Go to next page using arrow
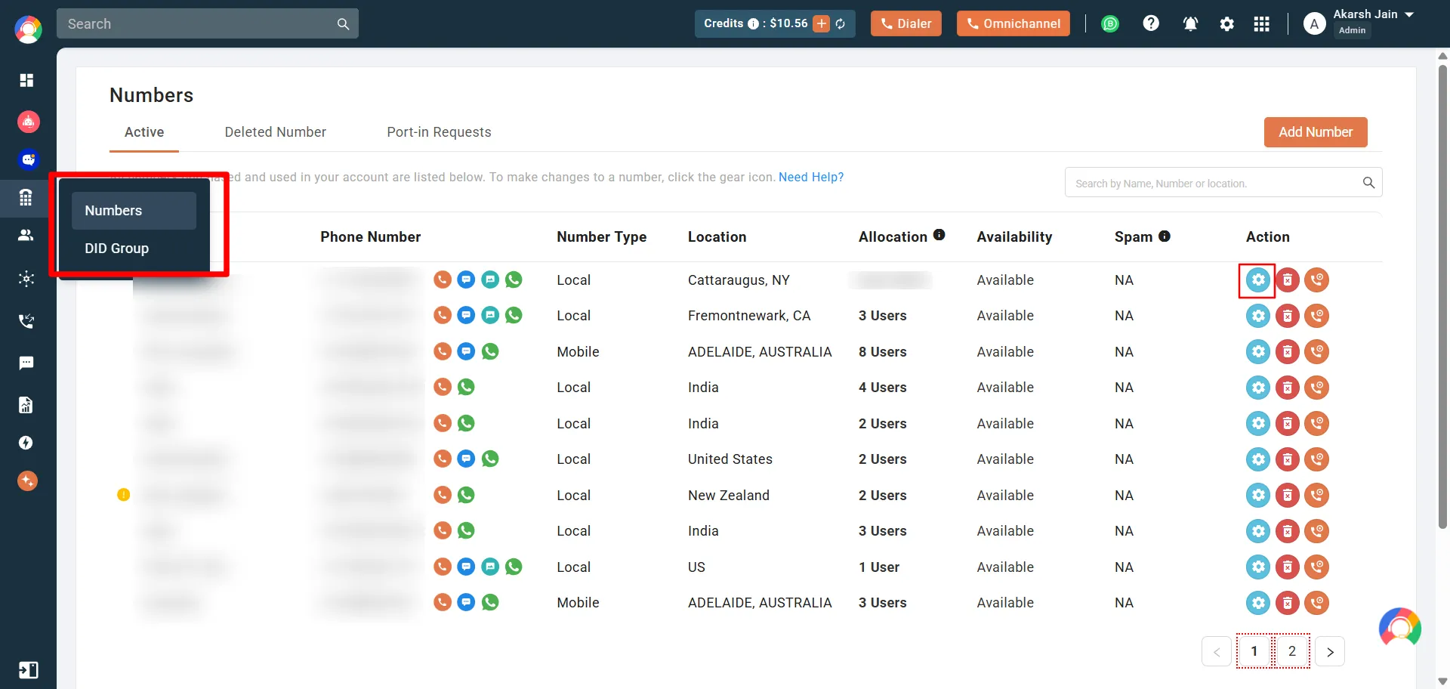Screen dimensions: 1450x689 click(x=1329, y=652)
